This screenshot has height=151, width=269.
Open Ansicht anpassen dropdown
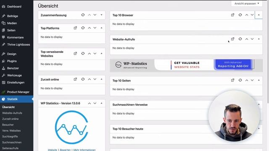[247, 3]
